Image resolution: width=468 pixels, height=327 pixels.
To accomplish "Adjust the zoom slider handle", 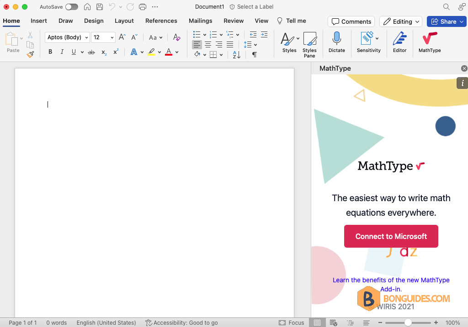I will (408, 322).
